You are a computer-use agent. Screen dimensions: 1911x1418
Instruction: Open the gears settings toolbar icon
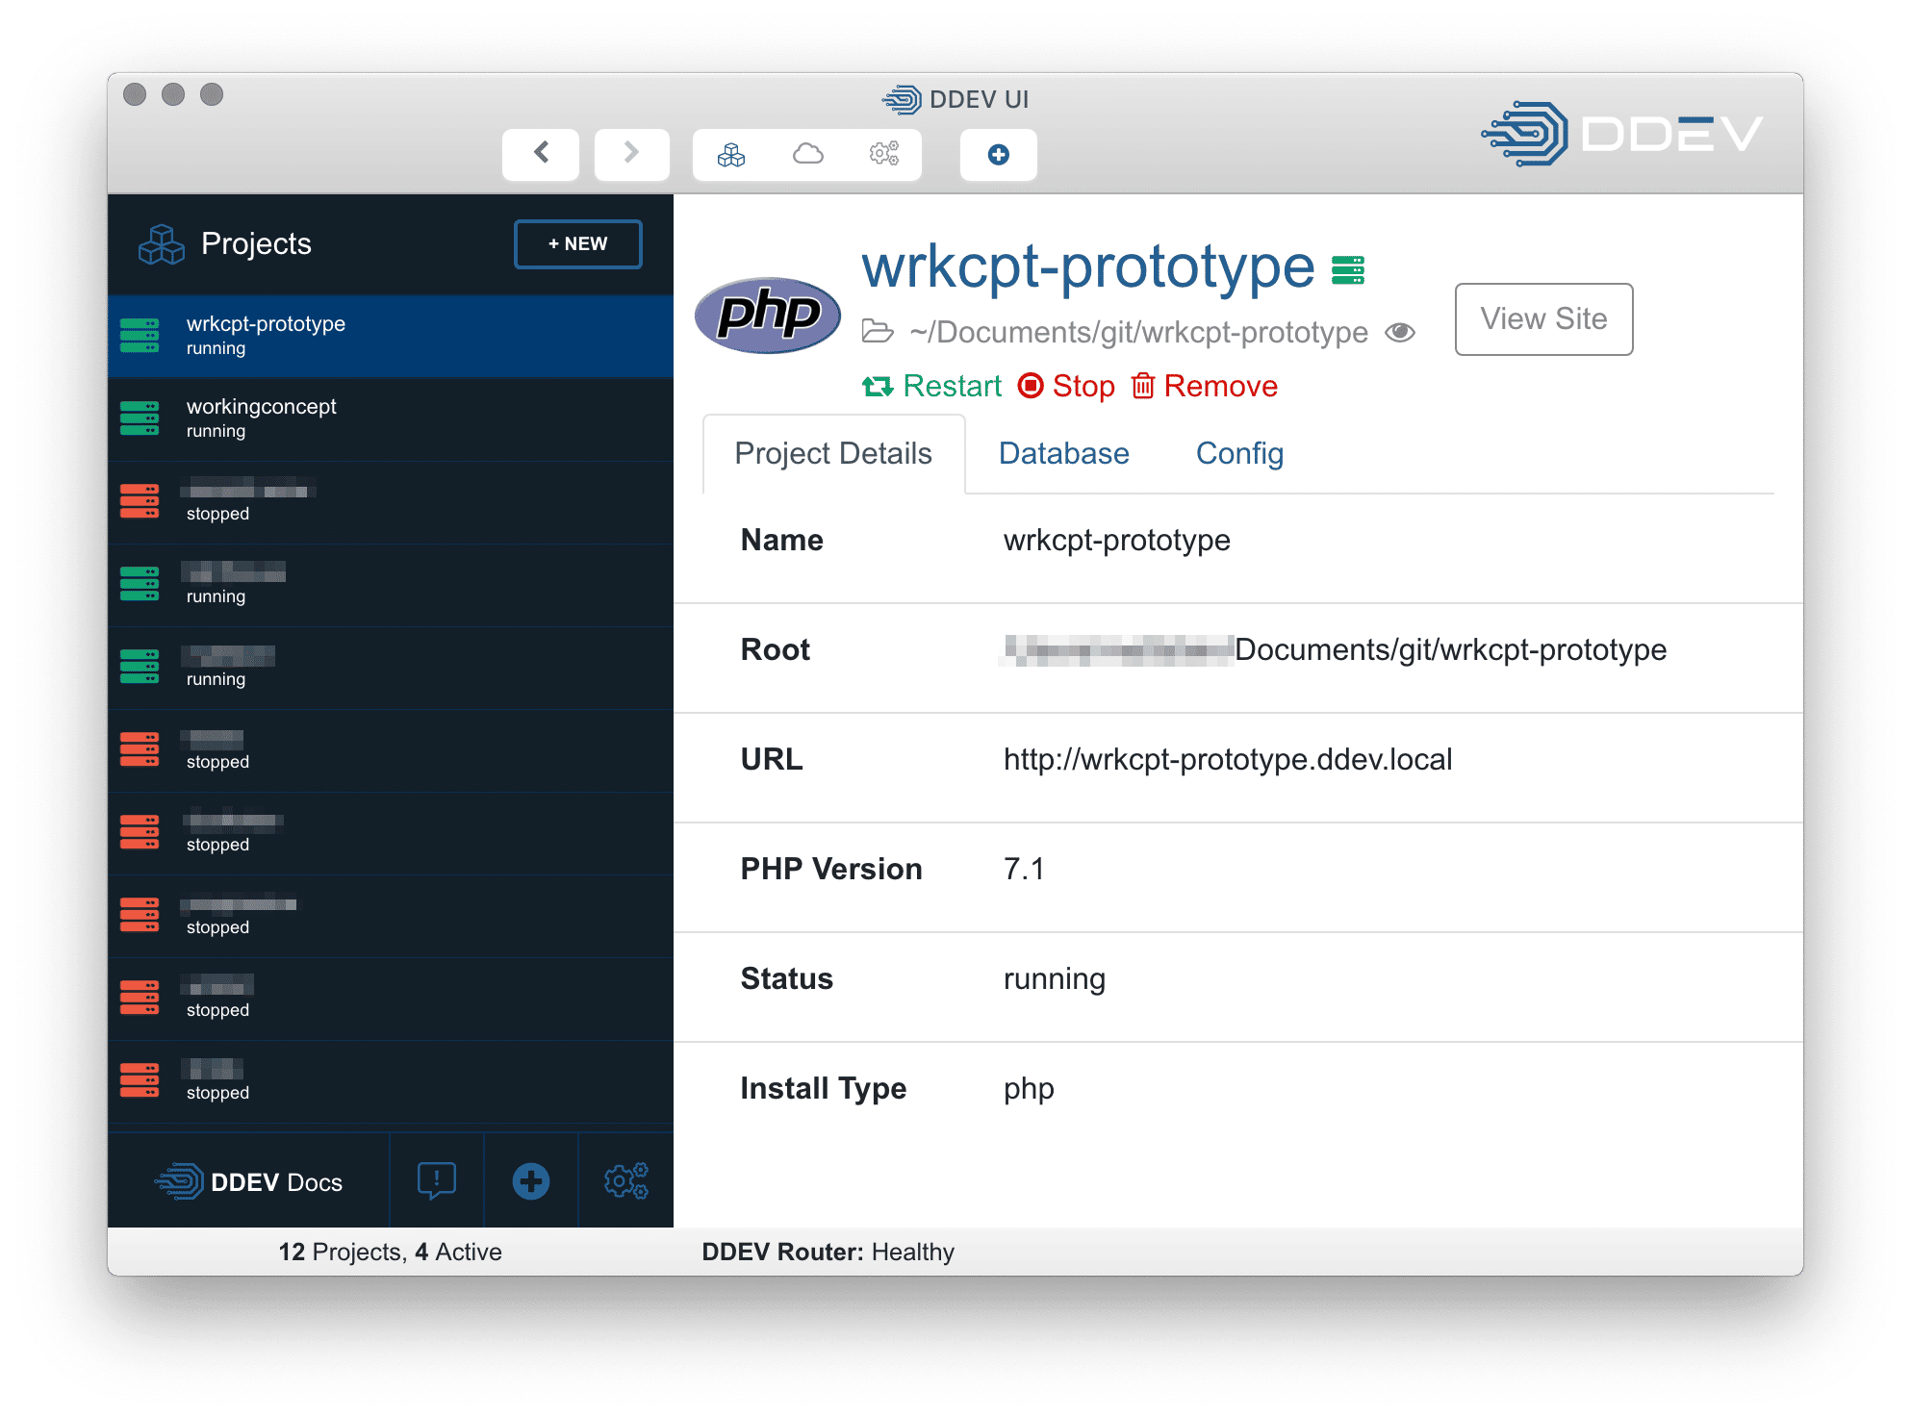click(884, 154)
